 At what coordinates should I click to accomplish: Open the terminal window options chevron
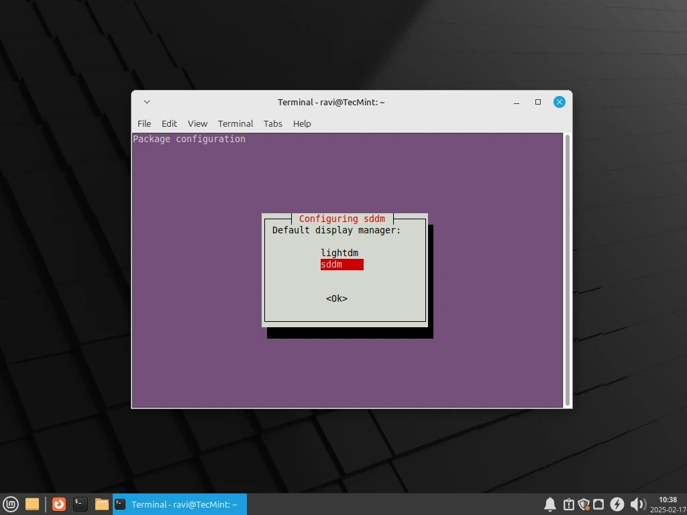[x=146, y=102]
